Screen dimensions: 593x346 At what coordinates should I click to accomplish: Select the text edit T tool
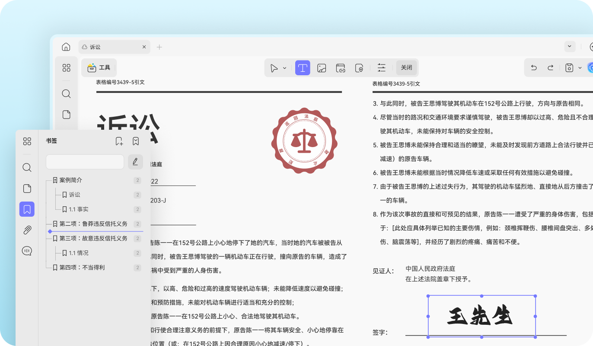point(303,68)
